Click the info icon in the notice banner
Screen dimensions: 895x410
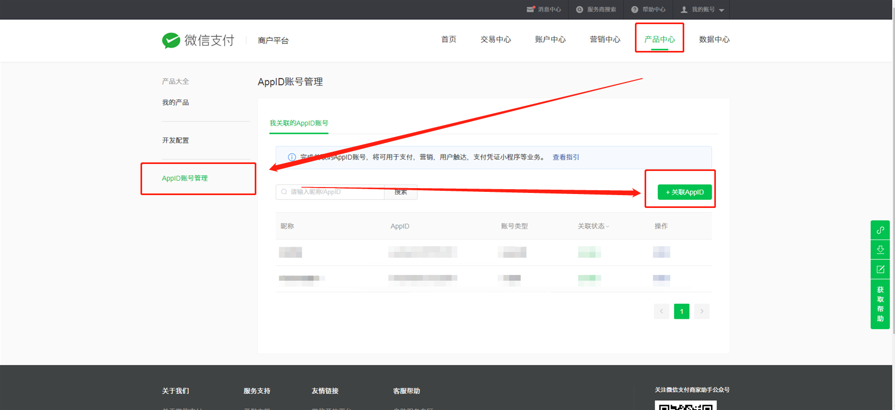pyautogui.click(x=292, y=157)
